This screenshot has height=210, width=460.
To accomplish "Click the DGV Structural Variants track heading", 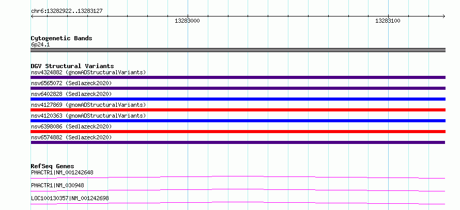I will (x=72, y=66).
